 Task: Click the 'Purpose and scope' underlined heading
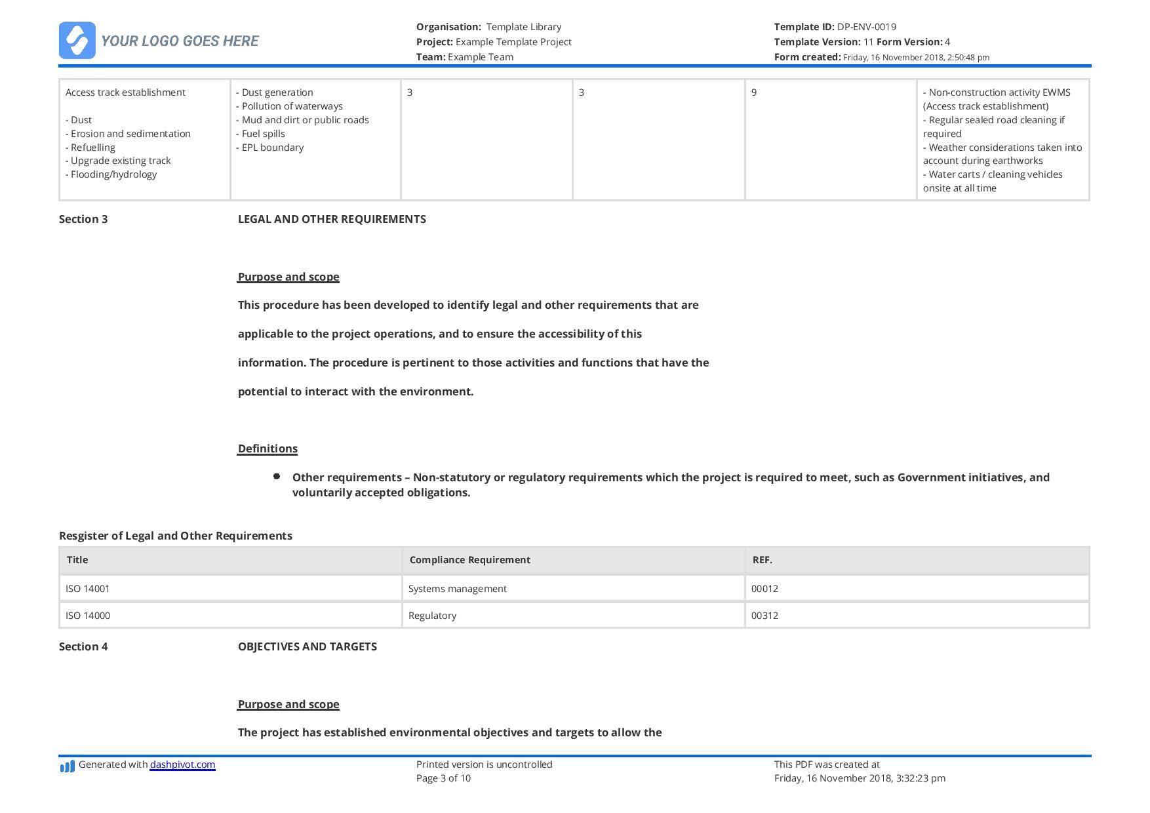pyautogui.click(x=288, y=277)
